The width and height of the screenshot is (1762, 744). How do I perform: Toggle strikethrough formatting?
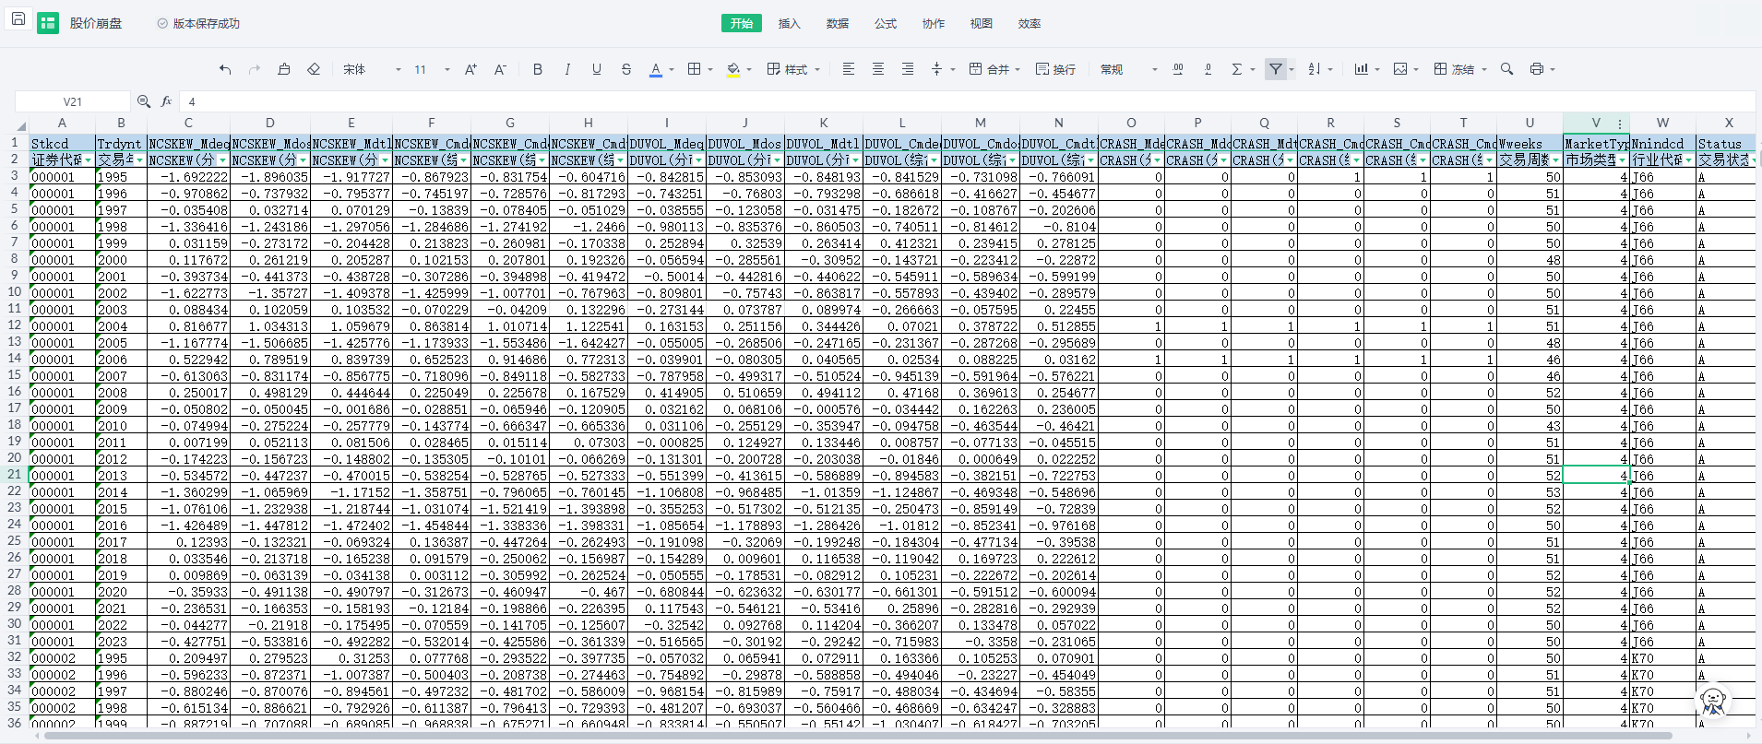pos(626,69)
